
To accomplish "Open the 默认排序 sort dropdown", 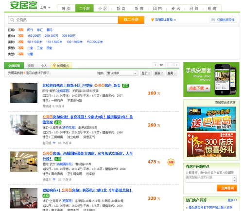I will pyautogui.click(x=122, y=73).
